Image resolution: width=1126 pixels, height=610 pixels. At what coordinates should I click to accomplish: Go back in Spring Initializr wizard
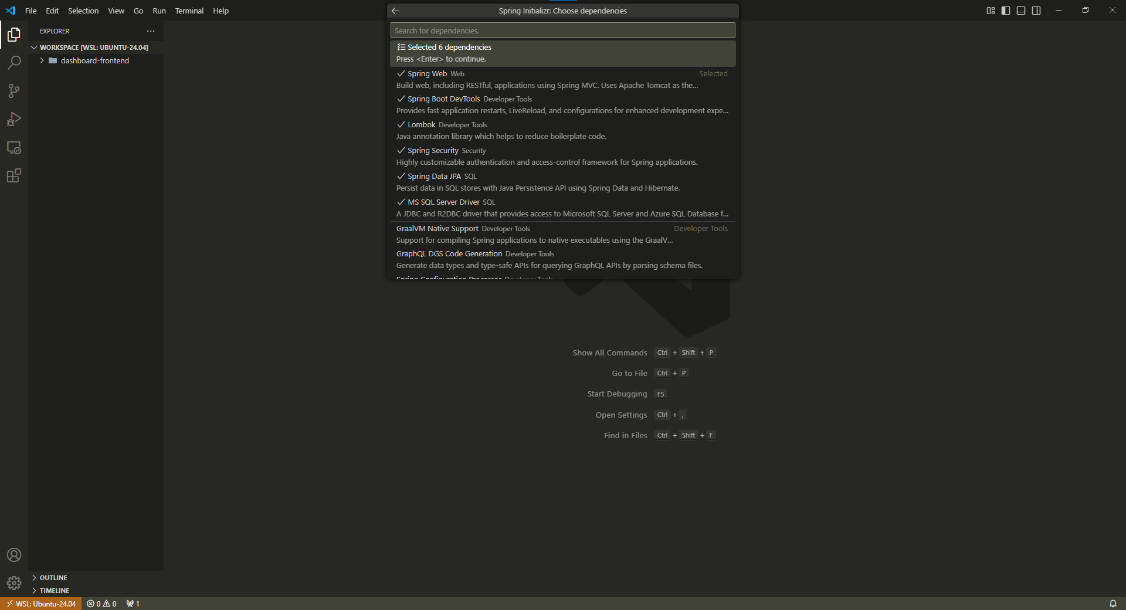pyautogui.click(x=395, y=11)
